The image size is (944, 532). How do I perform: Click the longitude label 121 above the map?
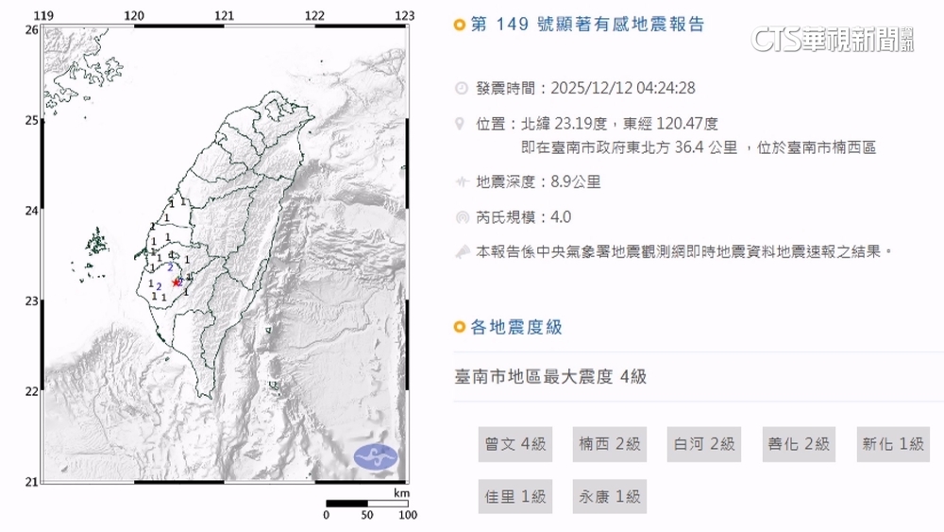(224, 16)
